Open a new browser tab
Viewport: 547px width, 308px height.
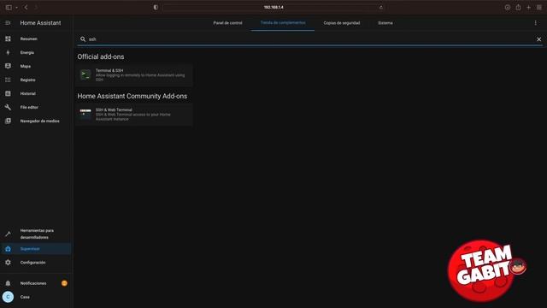click(x=528, y=7)
